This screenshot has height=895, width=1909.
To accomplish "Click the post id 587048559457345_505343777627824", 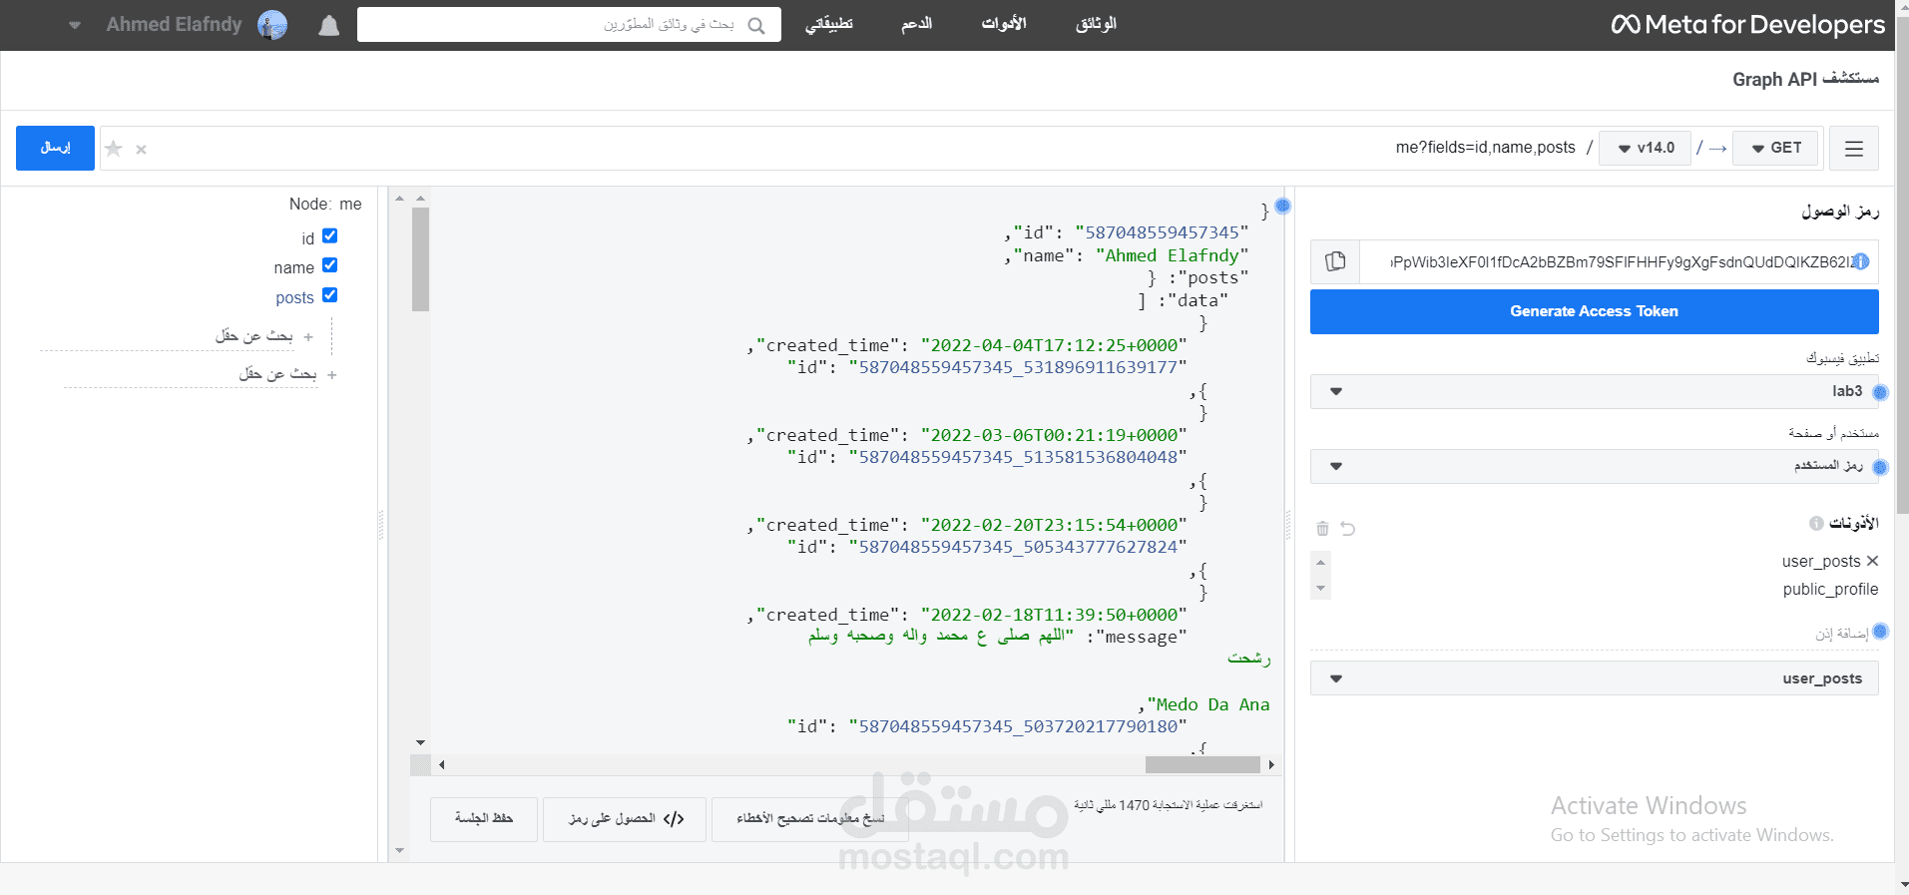I will click(x=1018, y=547).
